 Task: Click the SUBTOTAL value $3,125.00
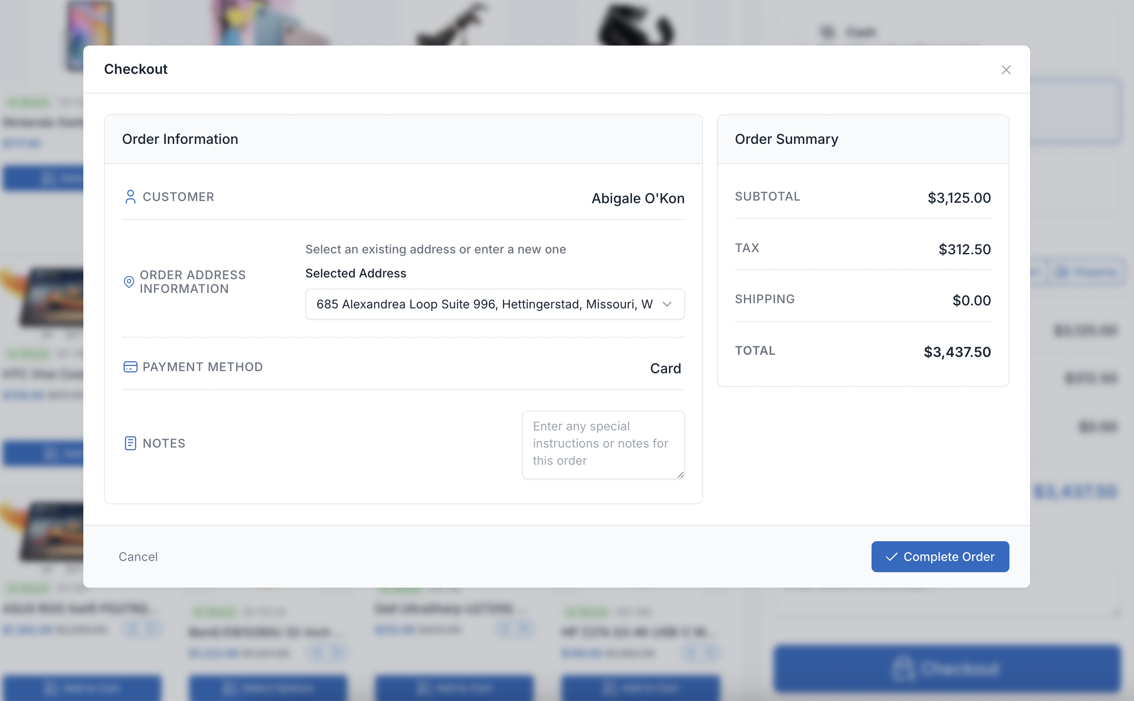coord(959,198)
